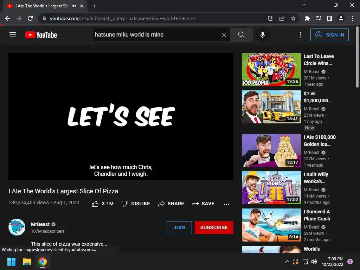Click the page vertical scrollbar
This screenshot has height=270, width=360.
click(357, 57)
